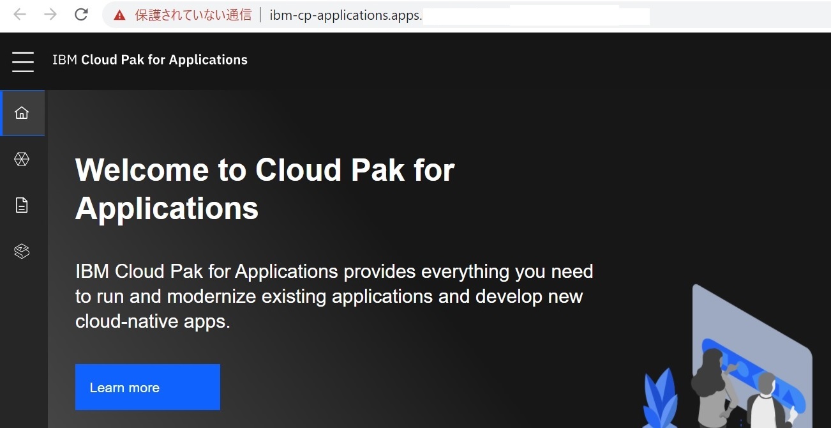Reload the page with the refresh icon
Viewport: 831px width, 428px height.
click(x=81, y=14)
